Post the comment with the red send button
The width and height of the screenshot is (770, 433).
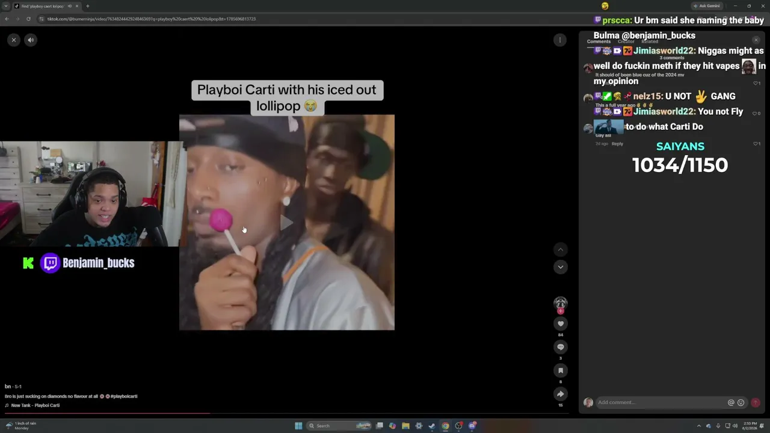pos(756,402)
